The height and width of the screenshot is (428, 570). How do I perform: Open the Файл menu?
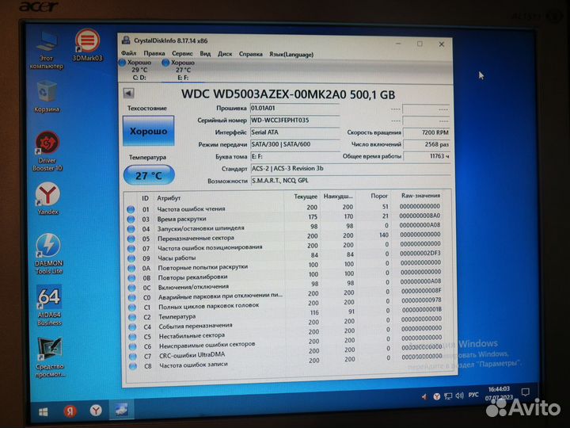(128, 54)
